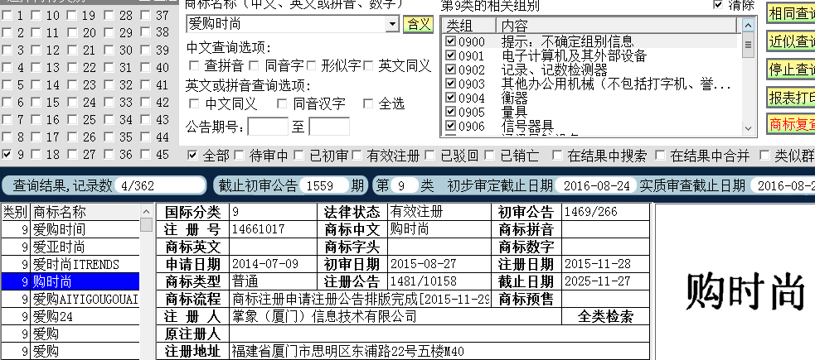Toggle 形似字 checkbox
Viewport: 815px width, 360px height.
(x=312, y=65)
